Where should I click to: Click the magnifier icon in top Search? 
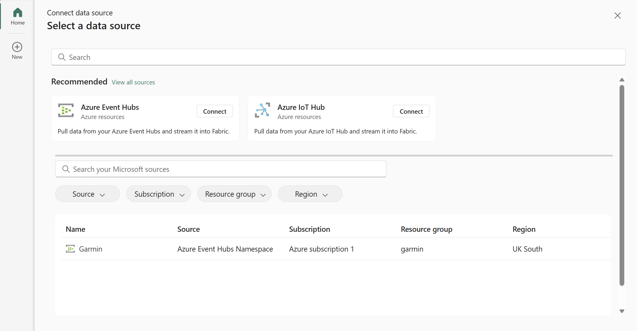click(62, 57)
